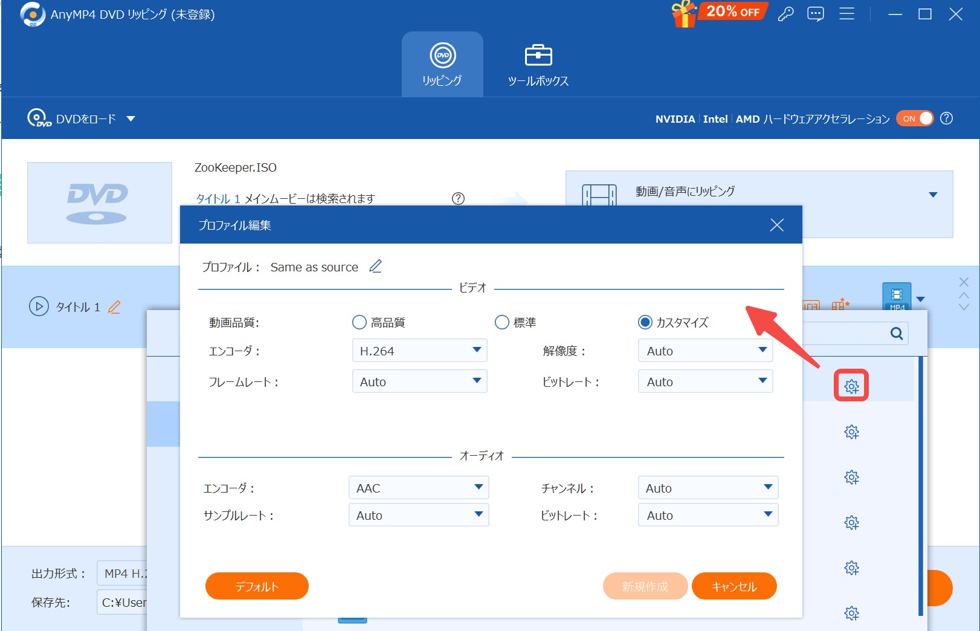
Task: Select 標準 video quality option
Action: [x=502, y=322]
